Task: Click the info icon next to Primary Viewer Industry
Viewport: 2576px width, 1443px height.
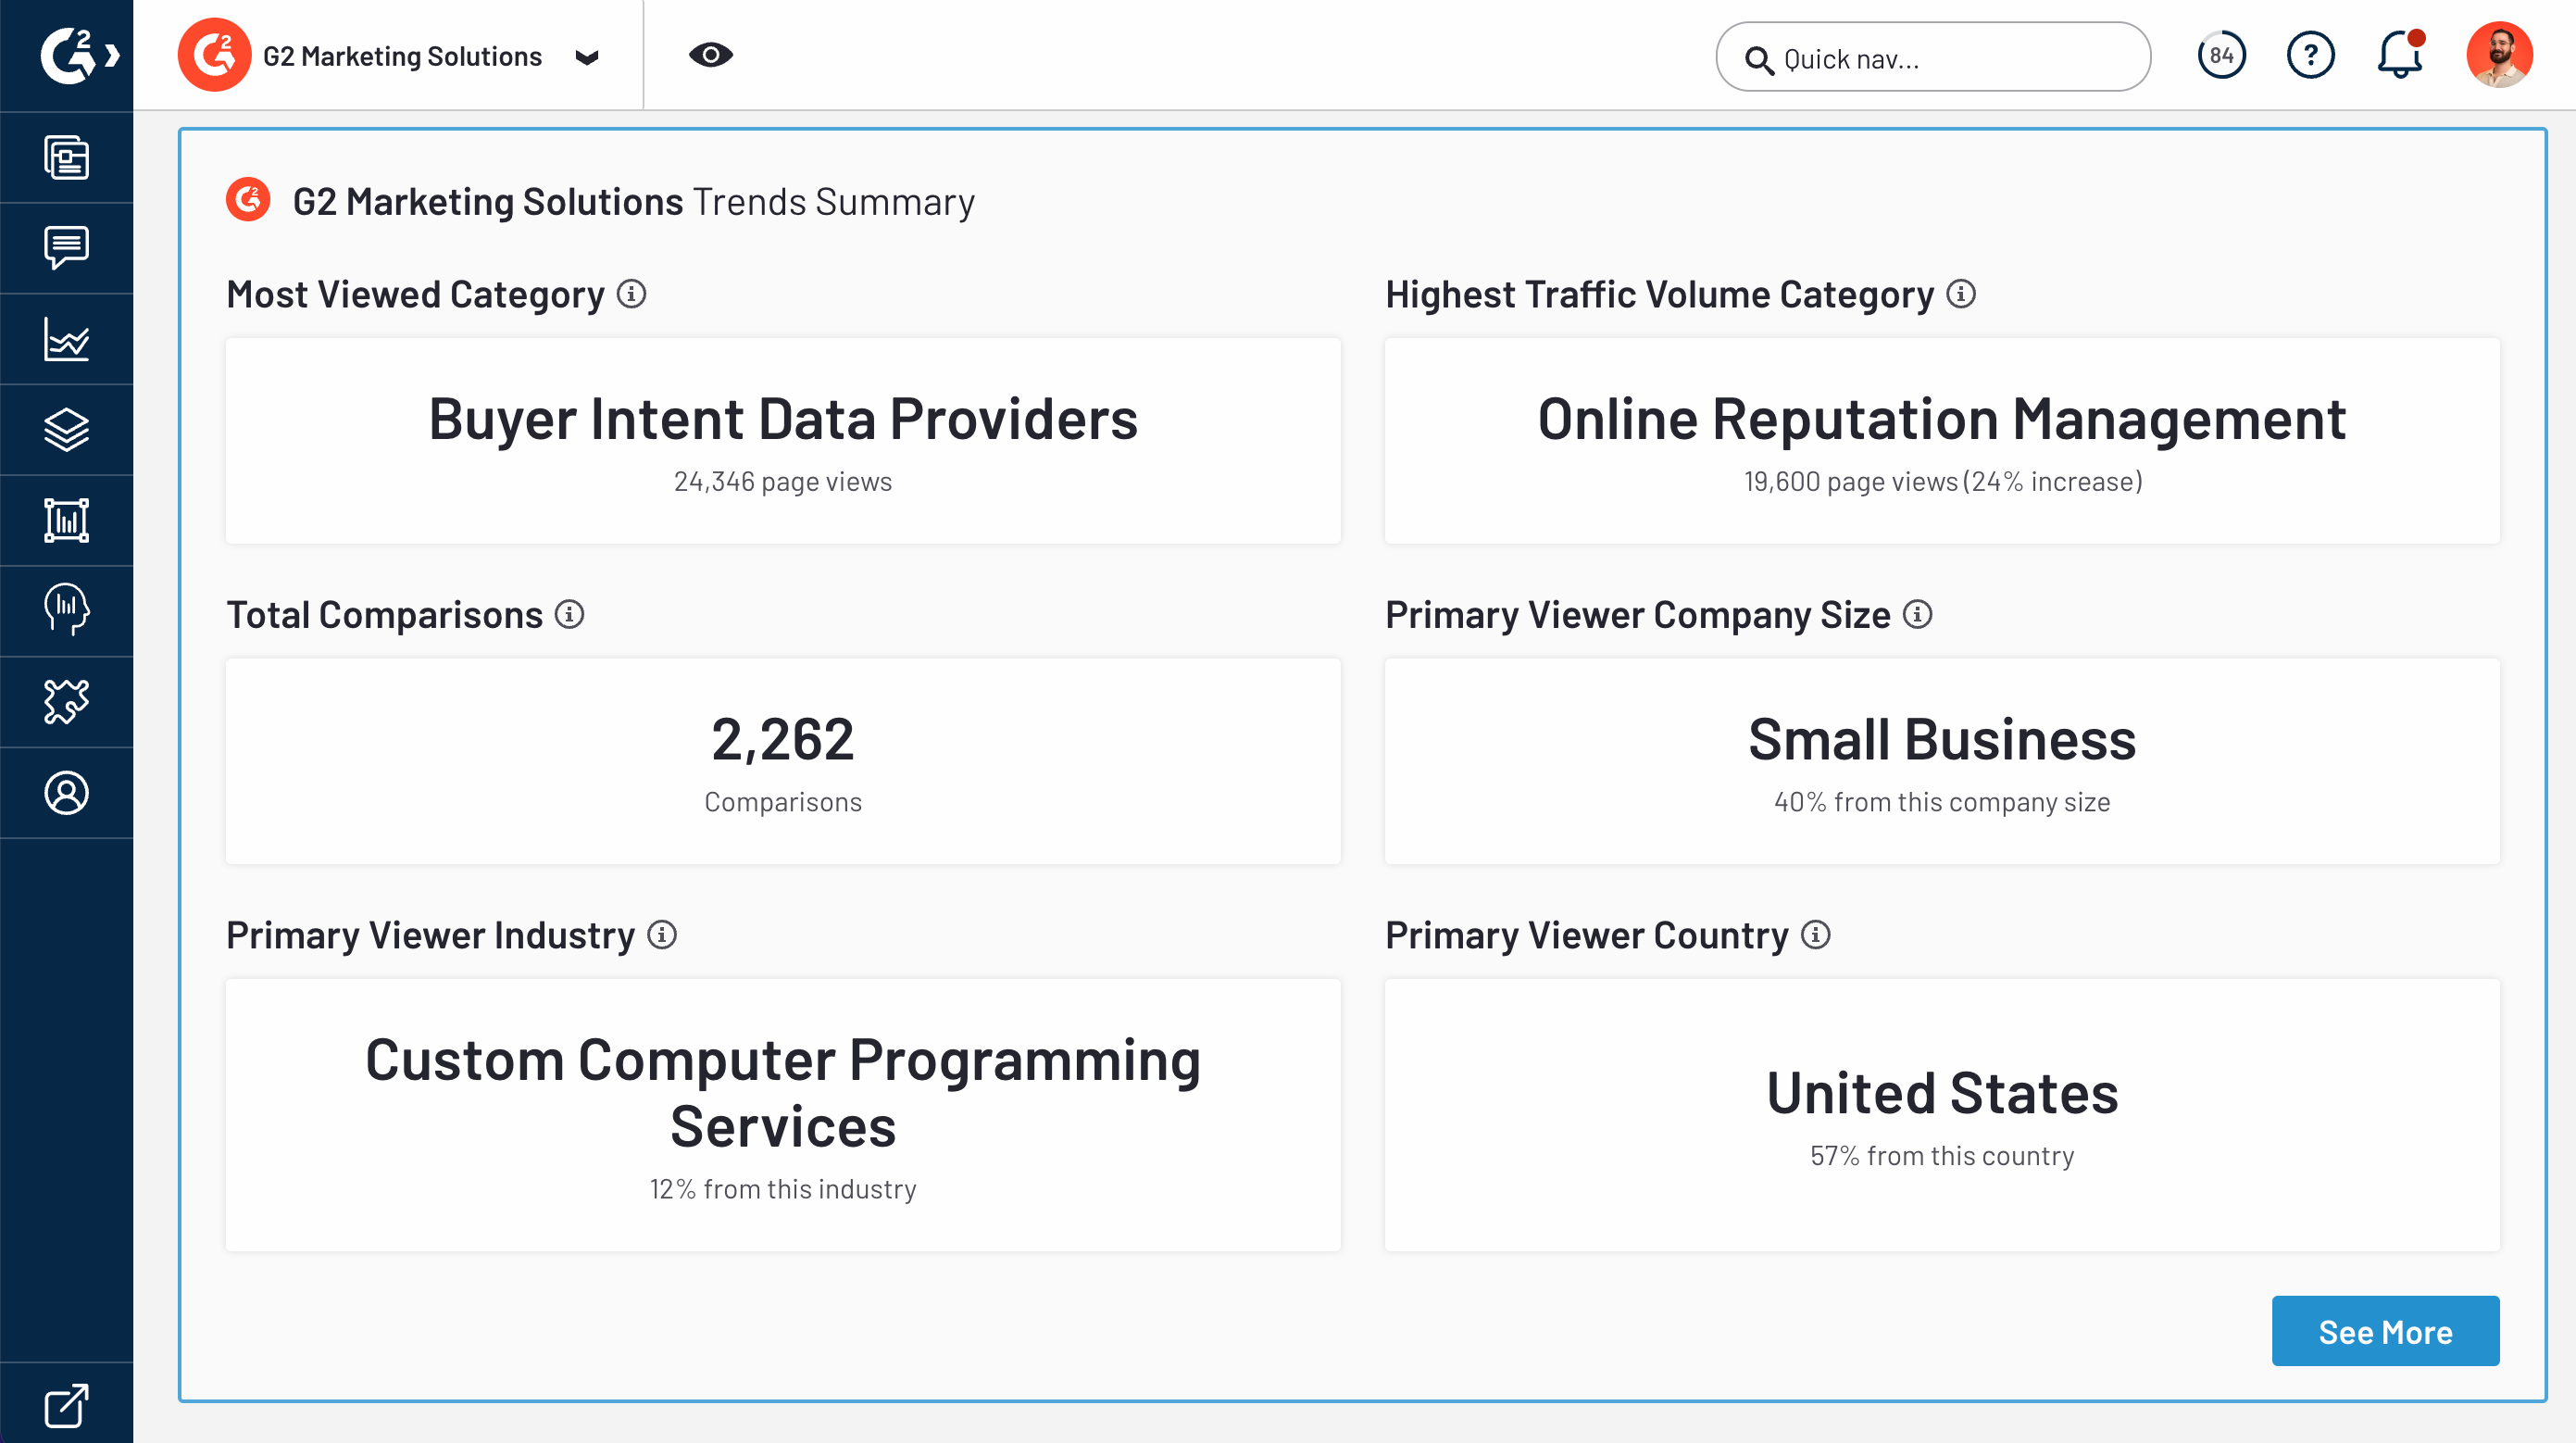Action: coord(662,935)
